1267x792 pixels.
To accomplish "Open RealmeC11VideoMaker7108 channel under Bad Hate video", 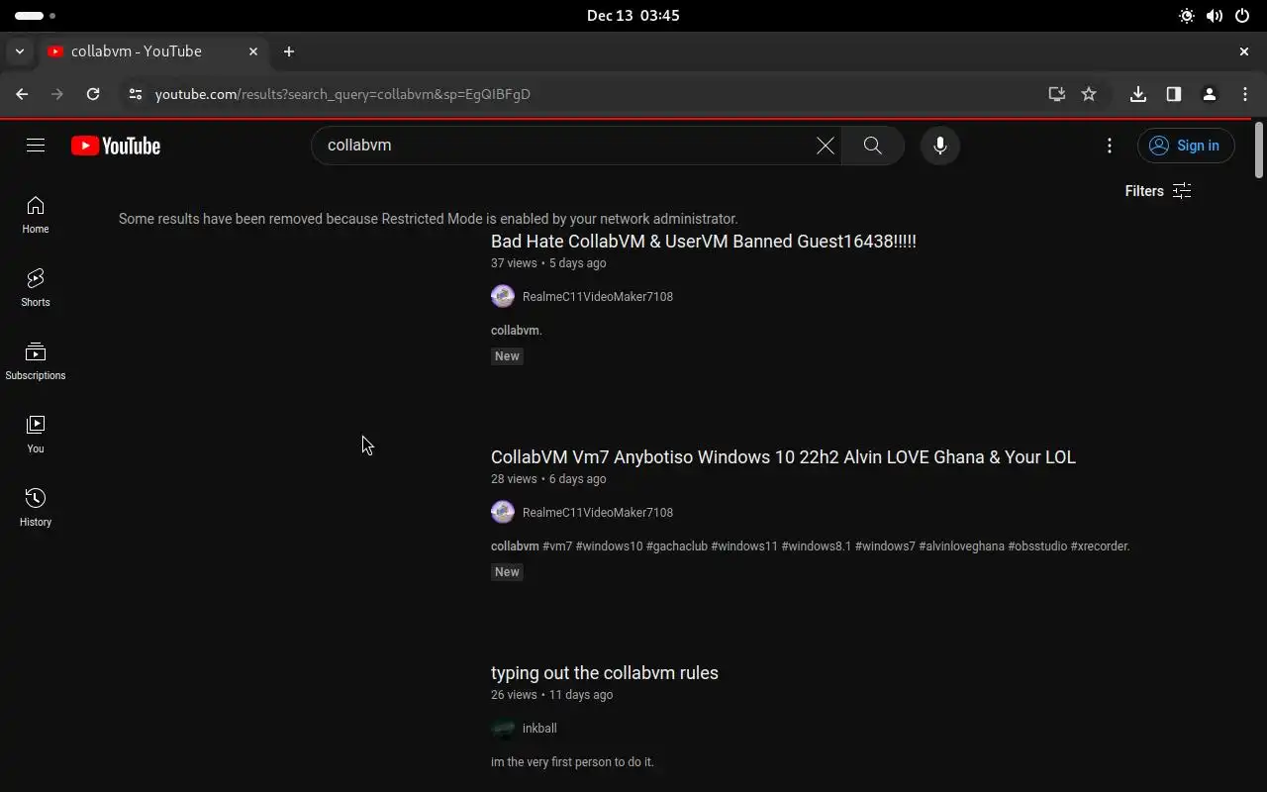I will (598, 297).
